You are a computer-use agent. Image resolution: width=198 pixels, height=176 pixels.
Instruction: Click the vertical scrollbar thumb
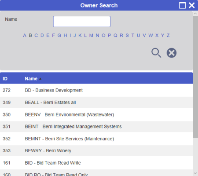pos(195,77)
